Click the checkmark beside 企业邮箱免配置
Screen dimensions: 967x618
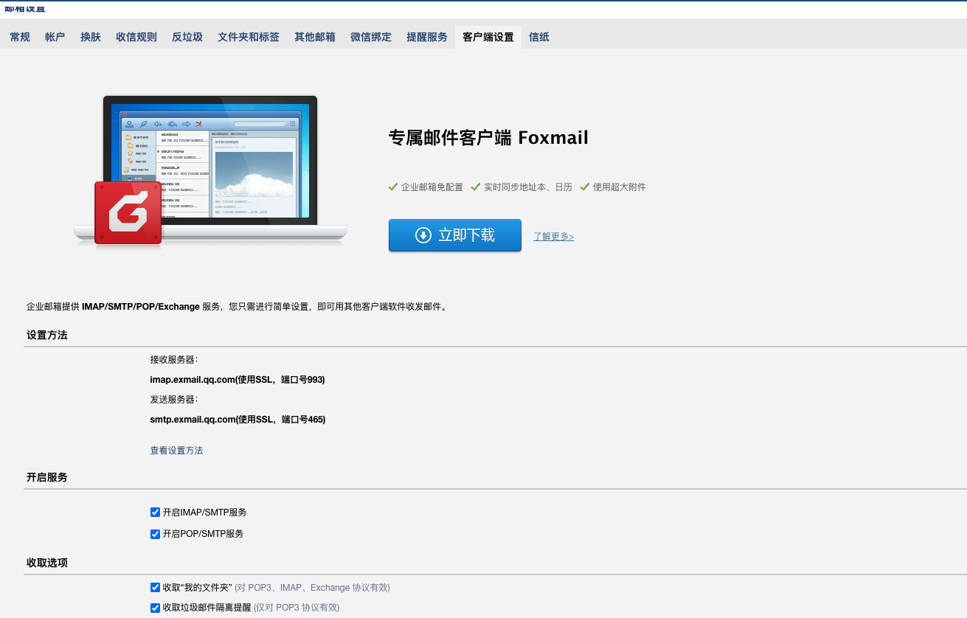393,187
